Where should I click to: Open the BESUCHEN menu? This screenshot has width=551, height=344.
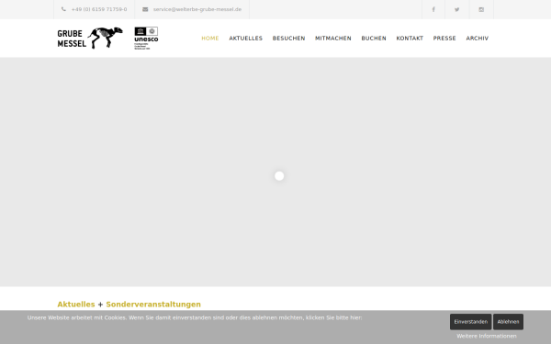click(289, 39)
